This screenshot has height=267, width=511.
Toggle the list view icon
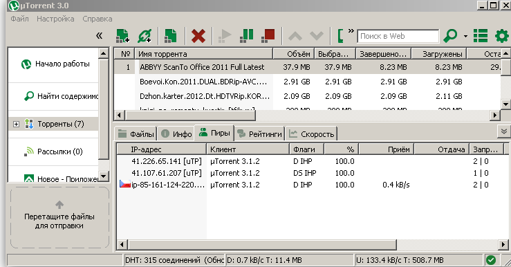click(x=481, y=36)
